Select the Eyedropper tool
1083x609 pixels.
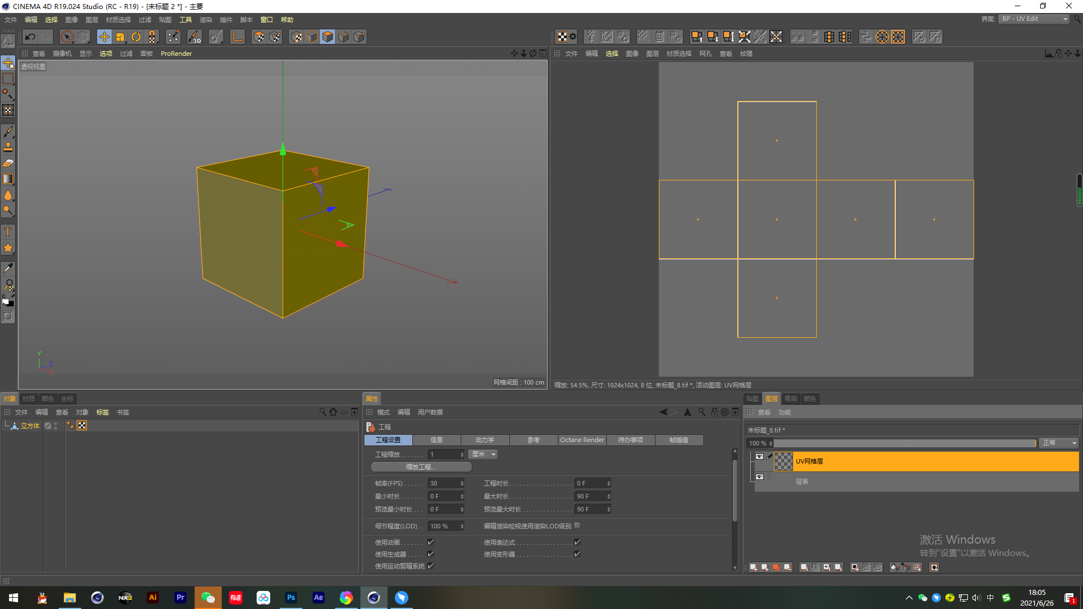coord(8,269)
